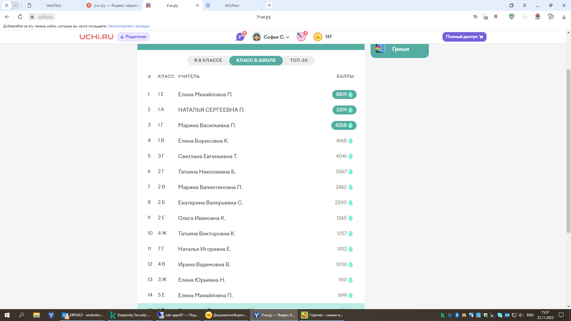Open the green Adguard shield extension

[x=512, y=17]
